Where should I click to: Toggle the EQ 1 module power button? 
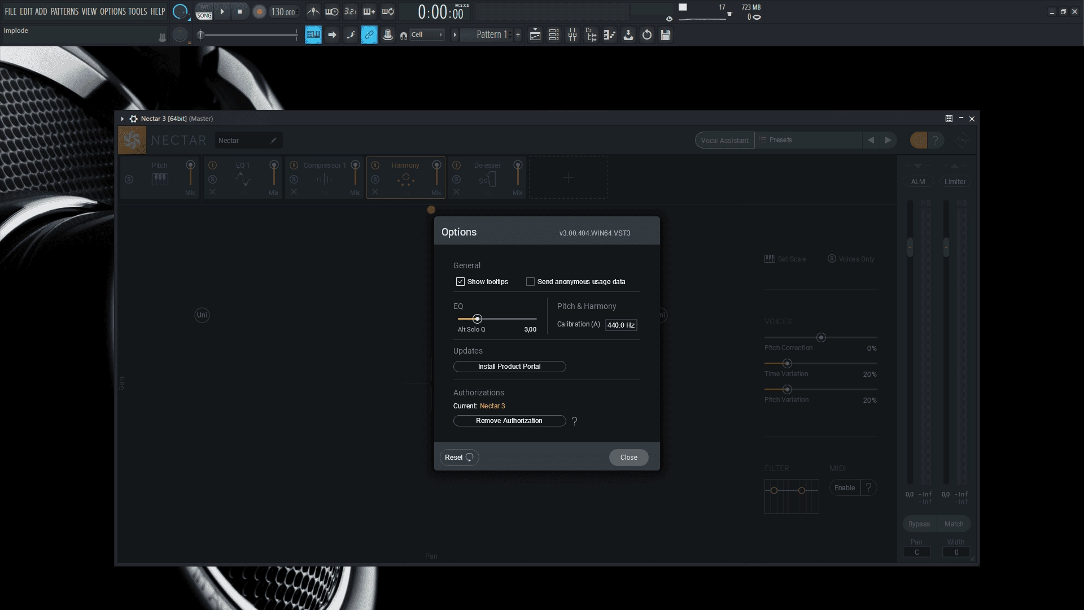[213, 165]
